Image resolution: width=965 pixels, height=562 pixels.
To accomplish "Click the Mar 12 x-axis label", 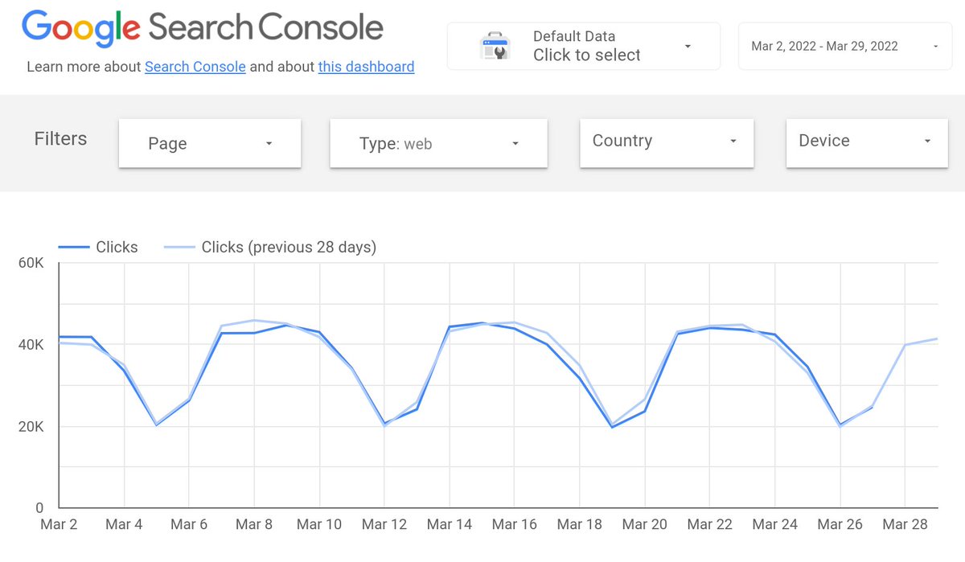I will point(384,524).
